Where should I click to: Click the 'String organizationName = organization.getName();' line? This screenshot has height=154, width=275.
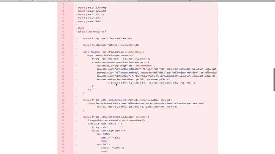pyautogui.click(x=121, y=59)
